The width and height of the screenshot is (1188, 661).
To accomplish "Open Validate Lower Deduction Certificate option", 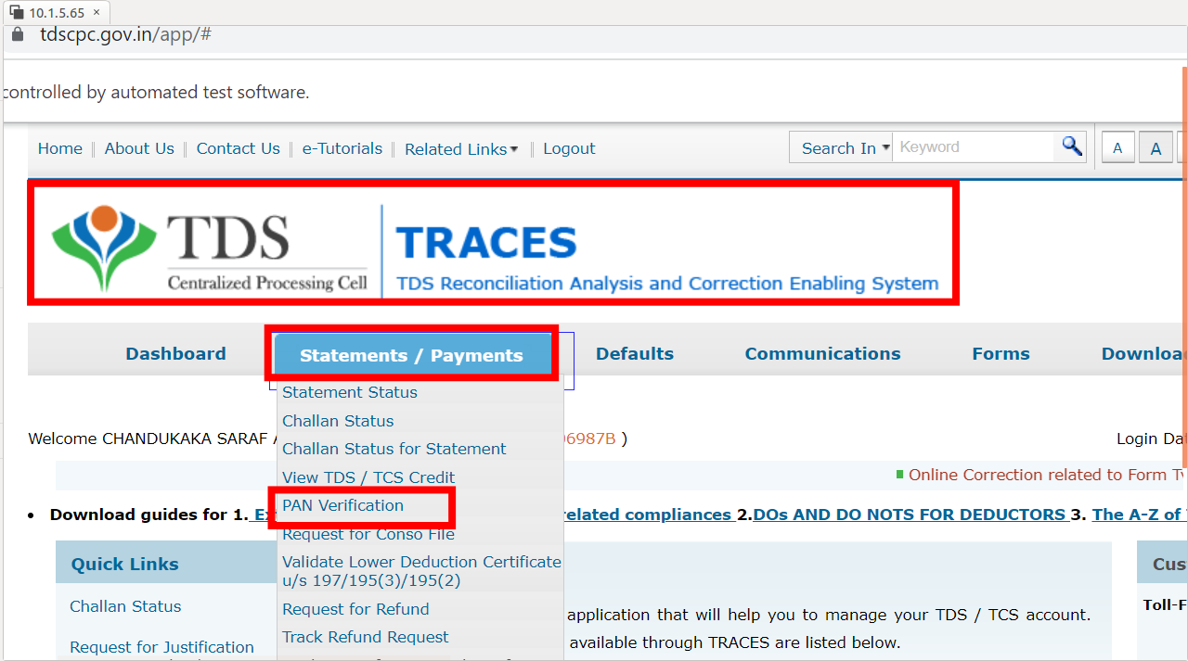I will click(421, 571).
